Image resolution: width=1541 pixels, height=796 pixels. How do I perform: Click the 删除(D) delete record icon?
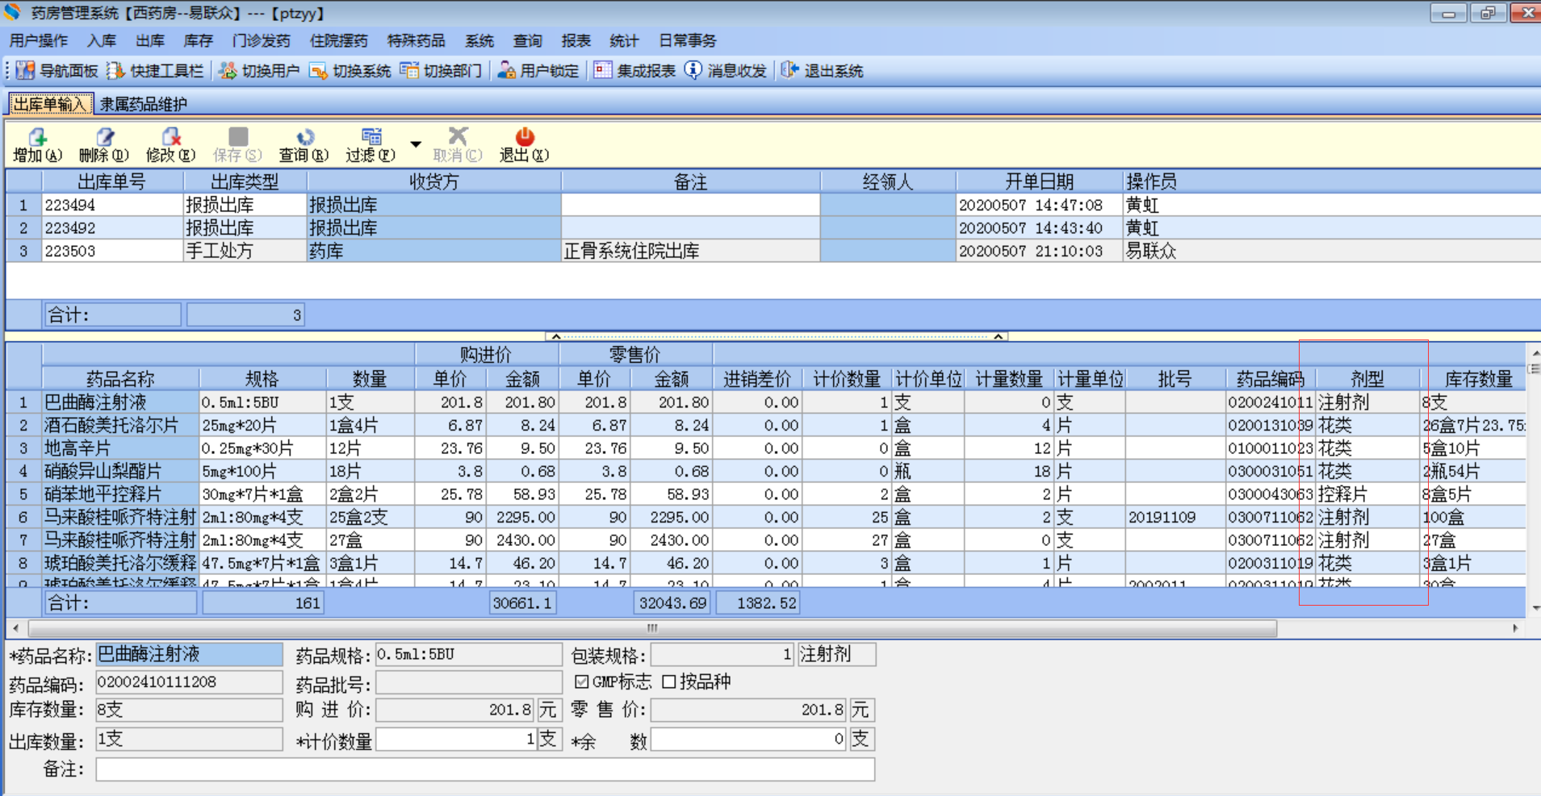click(x=104, y=136)
